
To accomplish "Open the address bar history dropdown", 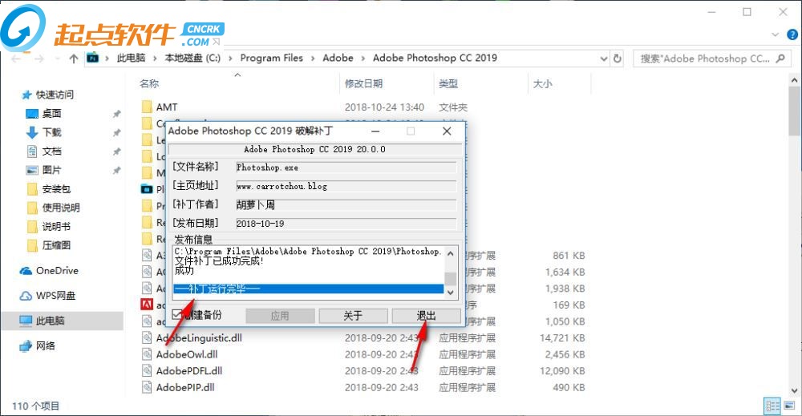I will point(604,59).
